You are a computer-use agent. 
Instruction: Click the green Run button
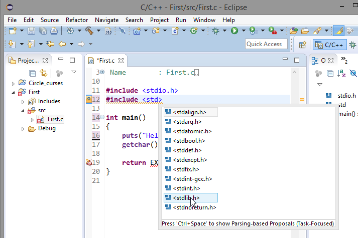(x=234, y=31)
